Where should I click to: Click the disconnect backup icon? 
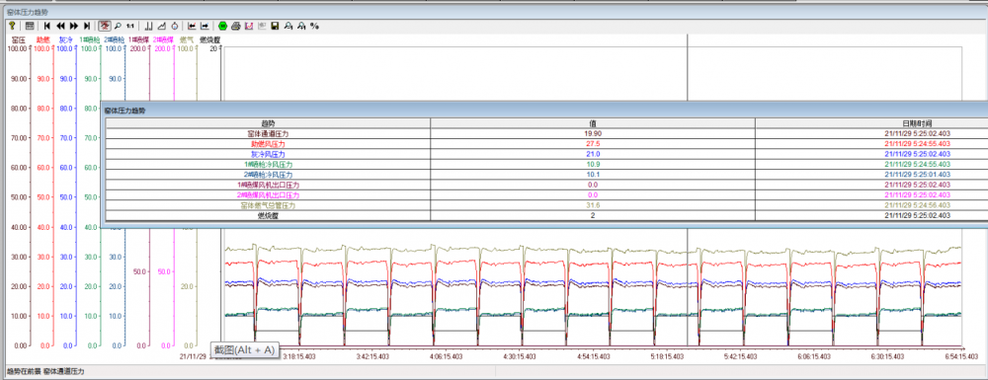pyautogui.click(x=301, y=26)
